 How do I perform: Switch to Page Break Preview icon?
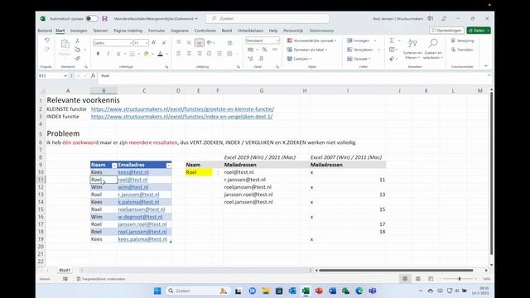431,279
